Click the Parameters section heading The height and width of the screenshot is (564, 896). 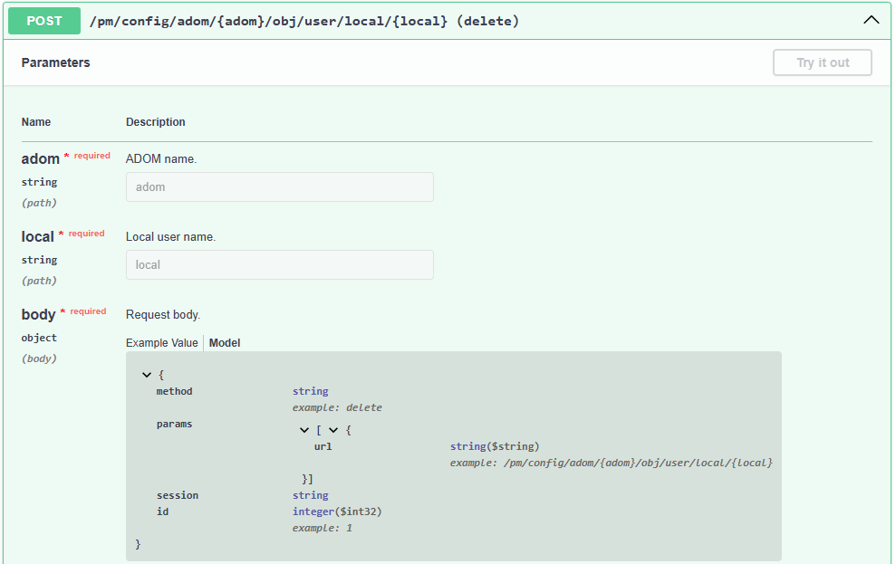coord(55,62)
